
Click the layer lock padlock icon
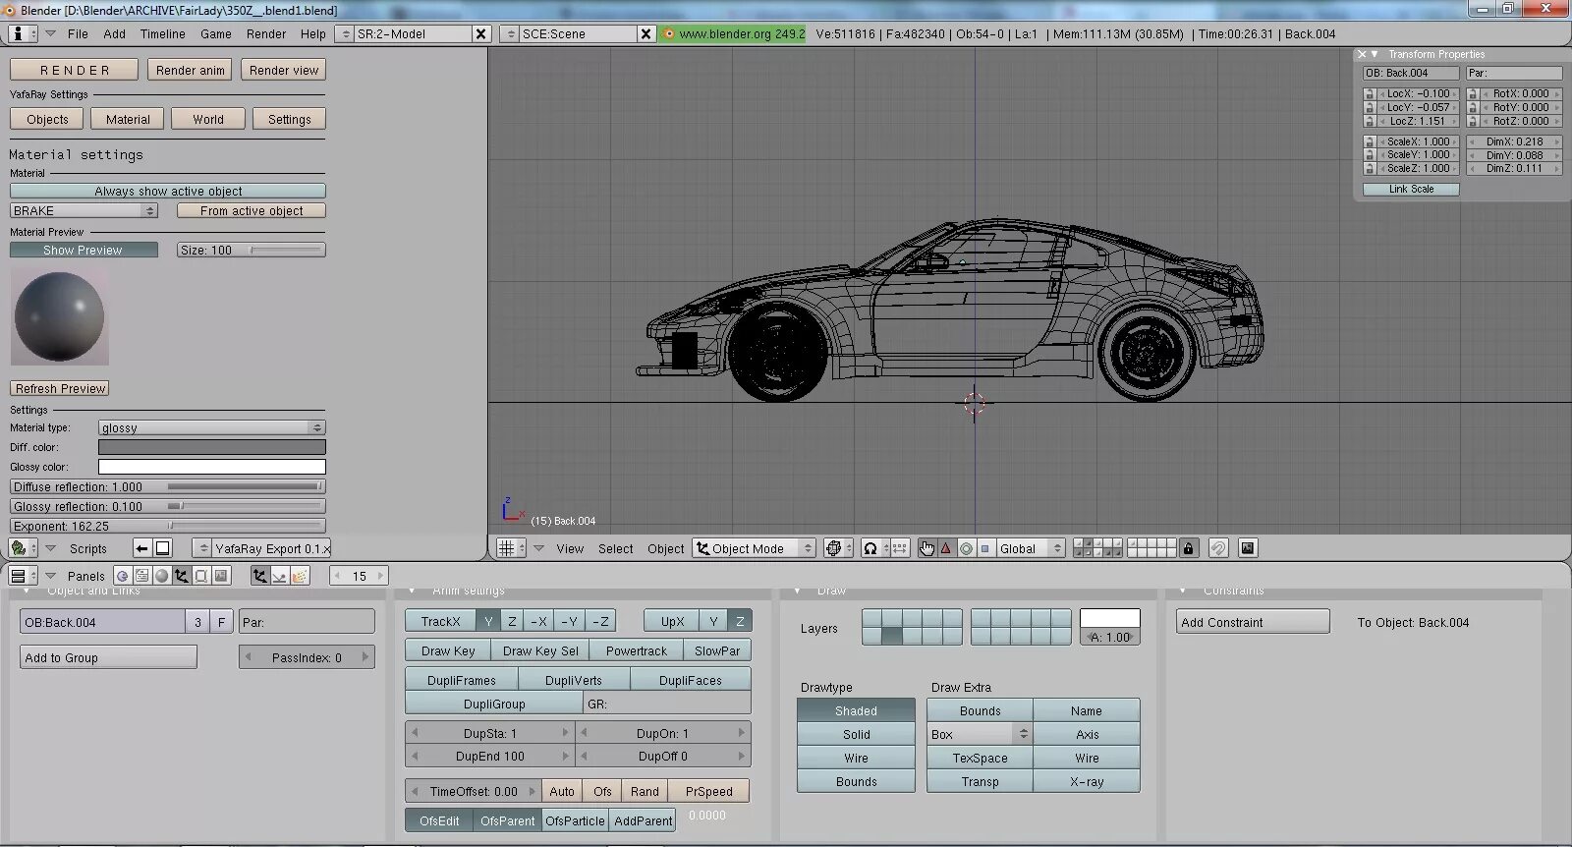[x=1188, y=548]
